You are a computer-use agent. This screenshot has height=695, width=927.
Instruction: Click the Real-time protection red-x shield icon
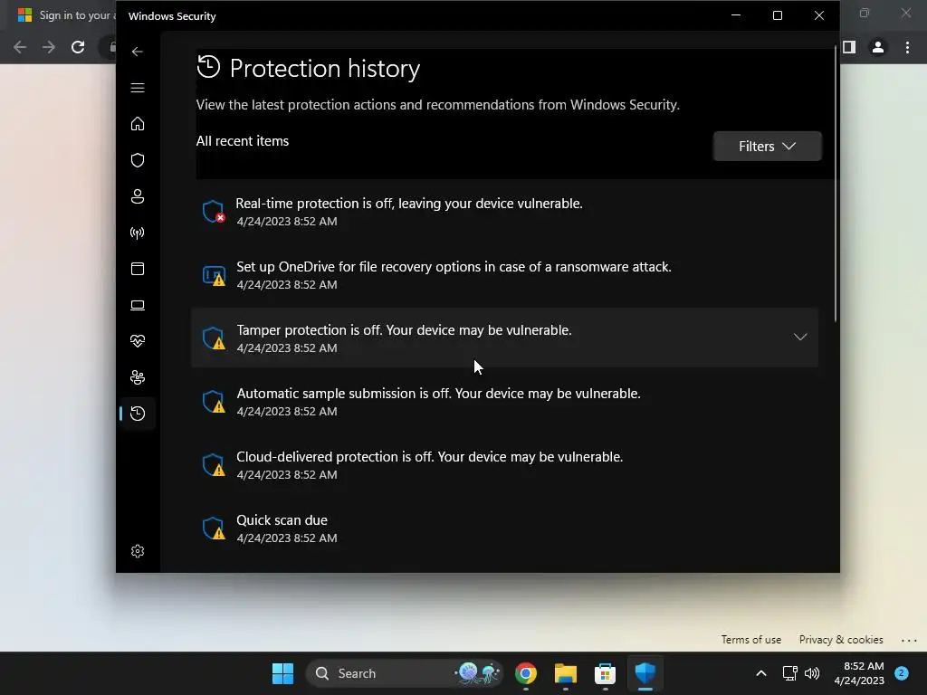tap(214, 212)
